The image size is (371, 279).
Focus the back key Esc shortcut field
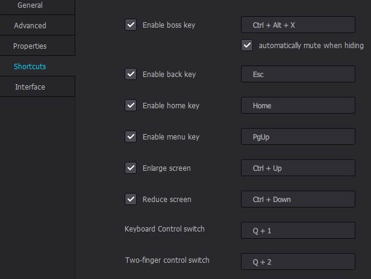[298, 74]
